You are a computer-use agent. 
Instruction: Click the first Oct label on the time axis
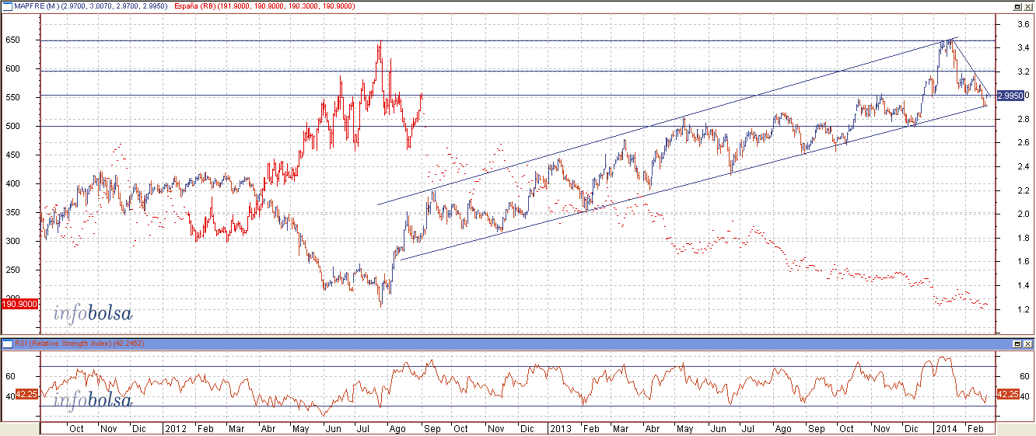point(77,428)
